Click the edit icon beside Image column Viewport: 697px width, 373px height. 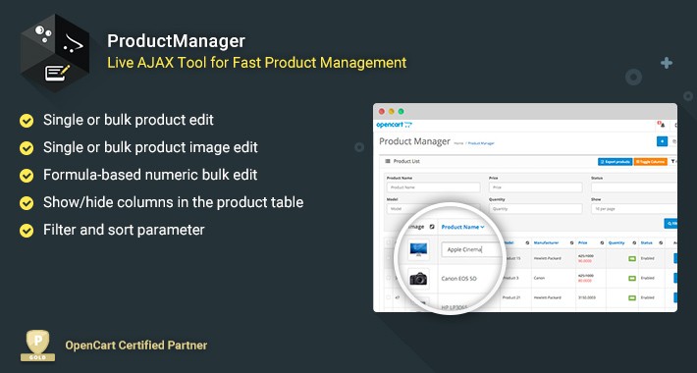[432, 227]
